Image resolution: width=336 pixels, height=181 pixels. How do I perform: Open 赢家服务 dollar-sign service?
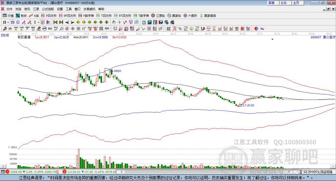208,16
